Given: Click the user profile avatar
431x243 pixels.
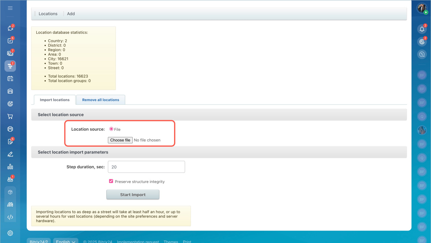Looking at the screenshot, I should 422,8.
